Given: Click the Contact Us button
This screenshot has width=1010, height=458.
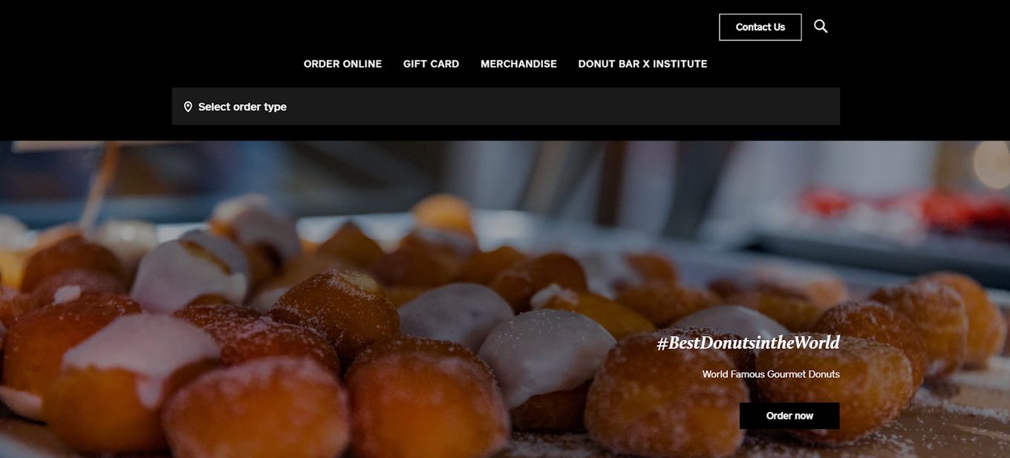Looking at the screenshot, I should [x=760, y=27].
